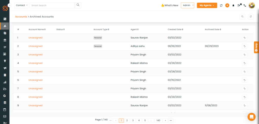Go to page 140 in pagination
This screenshot has height=124, width=259.
point(158,120)
